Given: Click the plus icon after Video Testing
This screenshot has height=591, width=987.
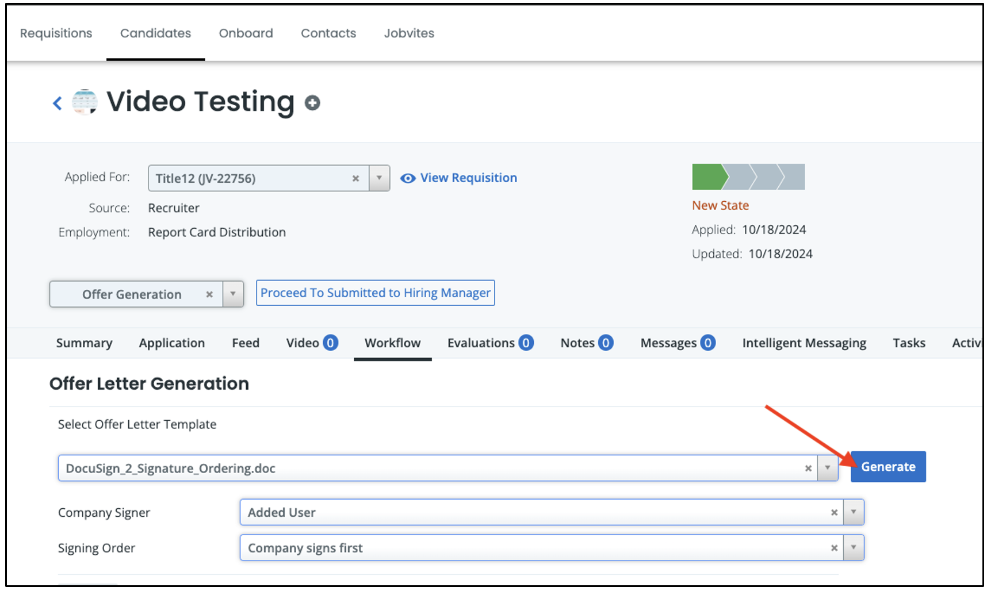Looking at the screenshot, I should pos(312,103).
